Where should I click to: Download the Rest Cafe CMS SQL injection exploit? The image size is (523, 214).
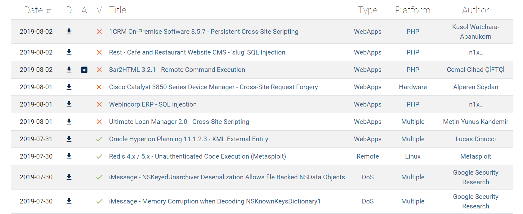tap(69, 52)
